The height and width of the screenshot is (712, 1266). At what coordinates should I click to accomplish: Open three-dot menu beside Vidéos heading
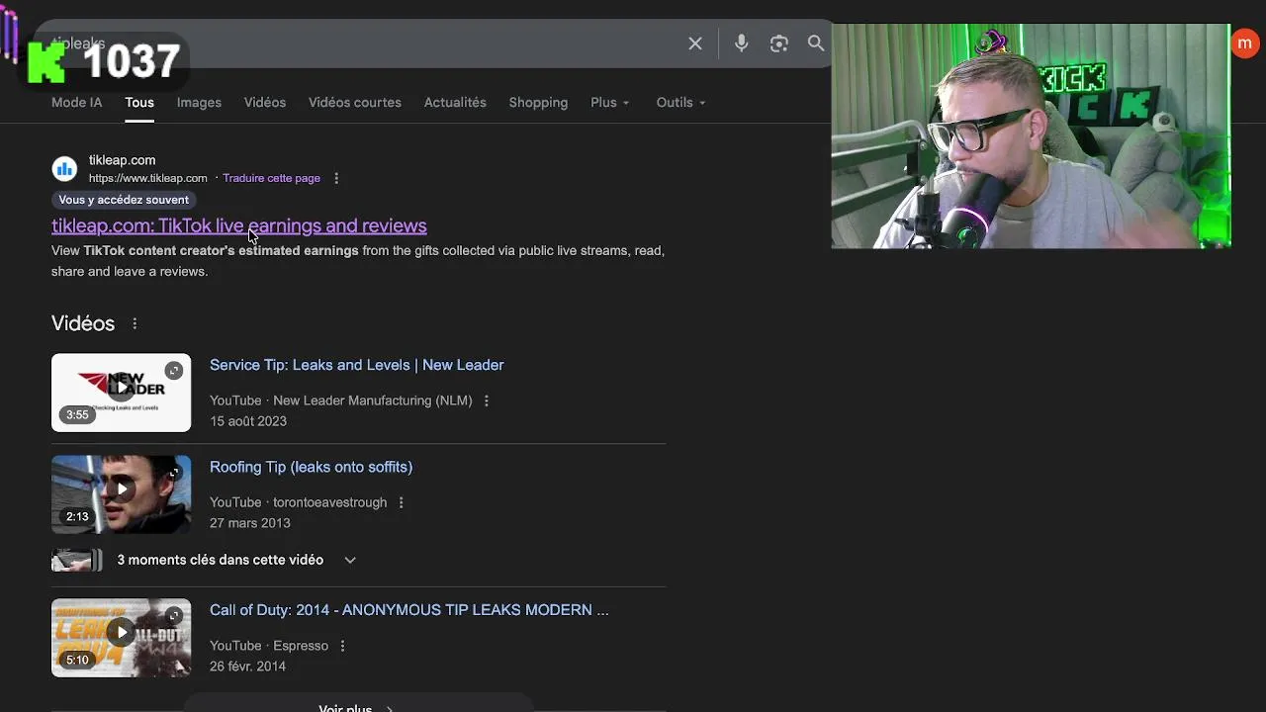coord(135,323)
